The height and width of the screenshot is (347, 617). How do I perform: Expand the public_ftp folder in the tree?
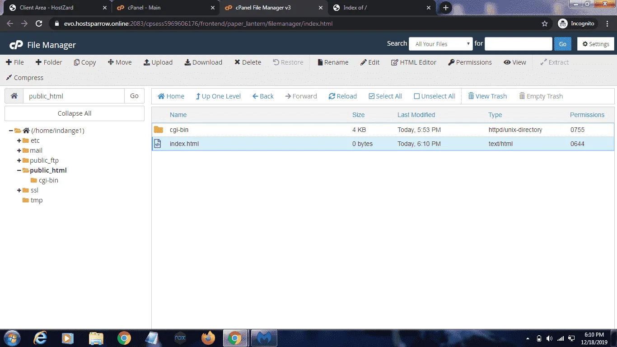19,160
